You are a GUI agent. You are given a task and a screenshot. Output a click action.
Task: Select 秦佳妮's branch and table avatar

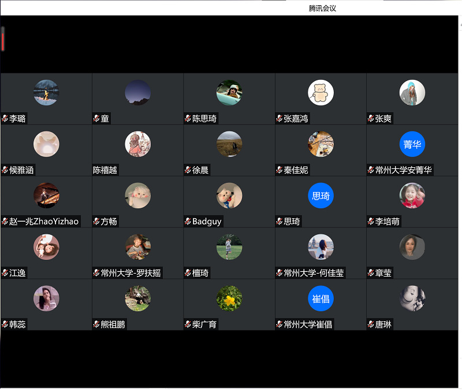pos(321,144)
